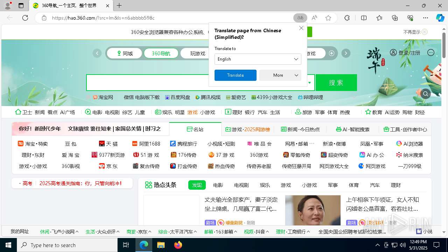Click the blue Translate button
The height and width of the screenshot is (252, 448).
(235, 75)
